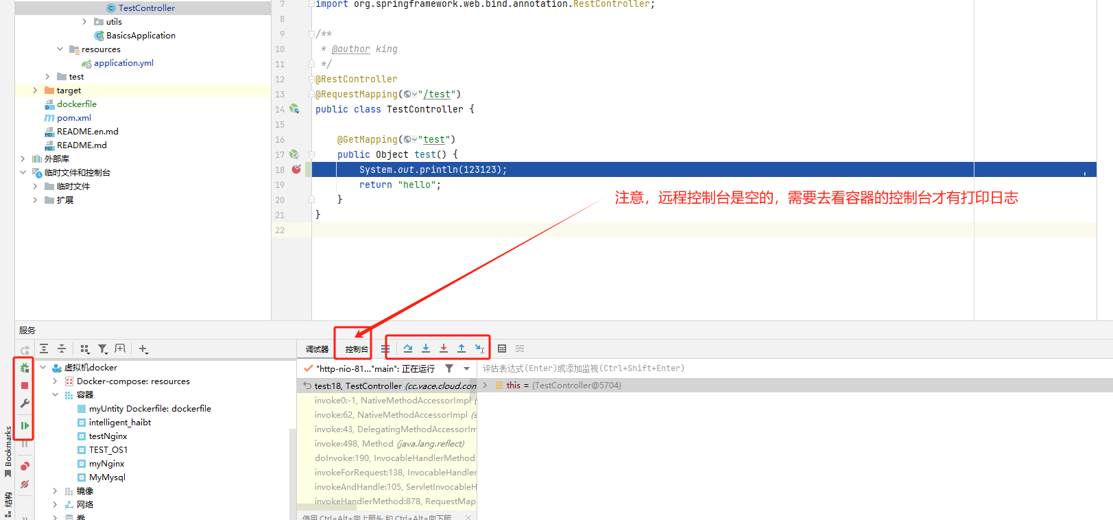Screen dimensions: 1113x520
Task: Switch to the 调试器 tab
Action: tap(317, 349)
